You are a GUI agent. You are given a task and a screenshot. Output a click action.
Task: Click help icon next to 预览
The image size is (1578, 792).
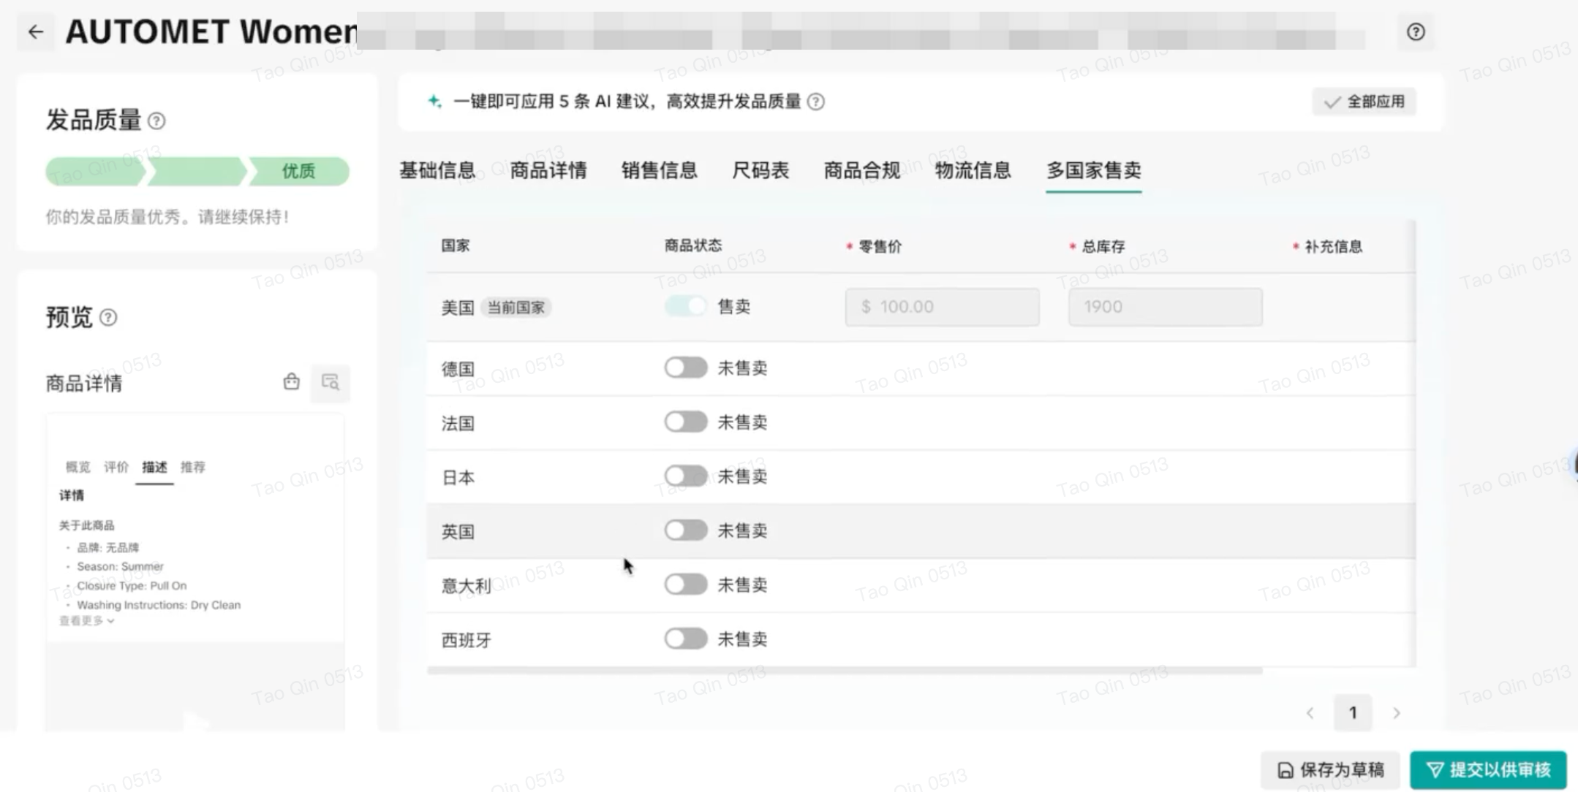pyautogui.click(x=108, y=317)
